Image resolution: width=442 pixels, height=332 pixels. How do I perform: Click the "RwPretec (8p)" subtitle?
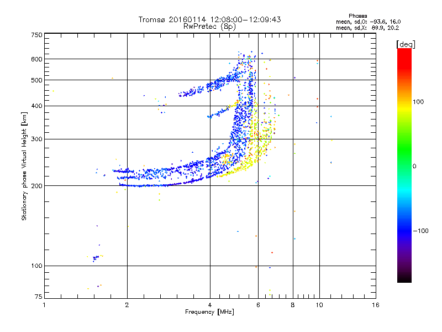coord(209,27)
